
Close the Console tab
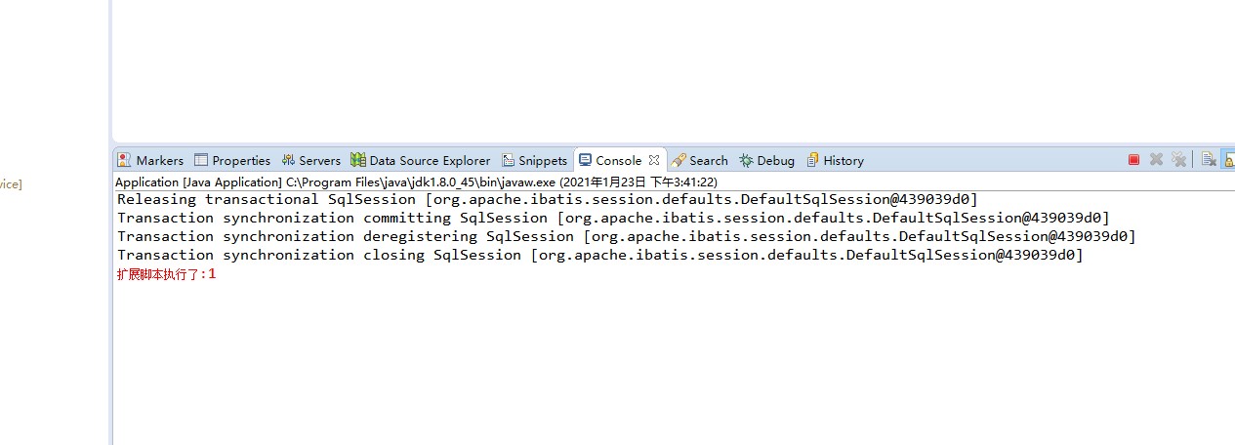tap(654, 160)
